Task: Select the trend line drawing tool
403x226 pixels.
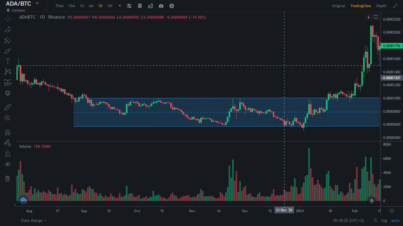Action: [x=7, y=29]
